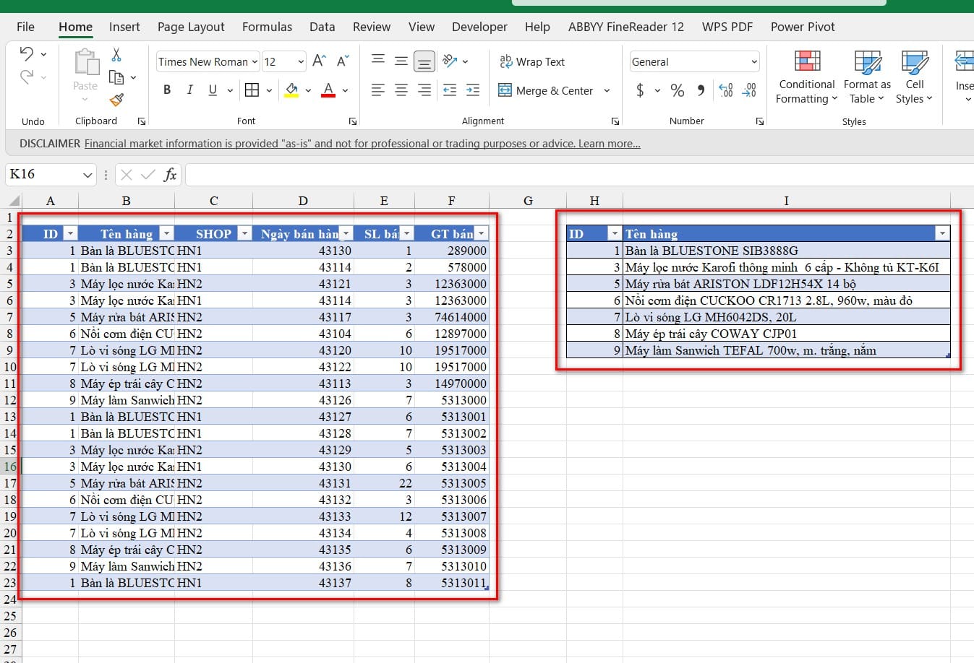Toggle Align Left for cell text
This screenshot has height=663, width=974.
[x=378, y=90]
